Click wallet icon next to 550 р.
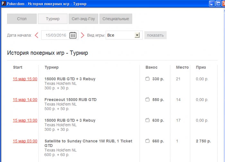Viewport: 225px width, 162px height. (x=148, y=99)
